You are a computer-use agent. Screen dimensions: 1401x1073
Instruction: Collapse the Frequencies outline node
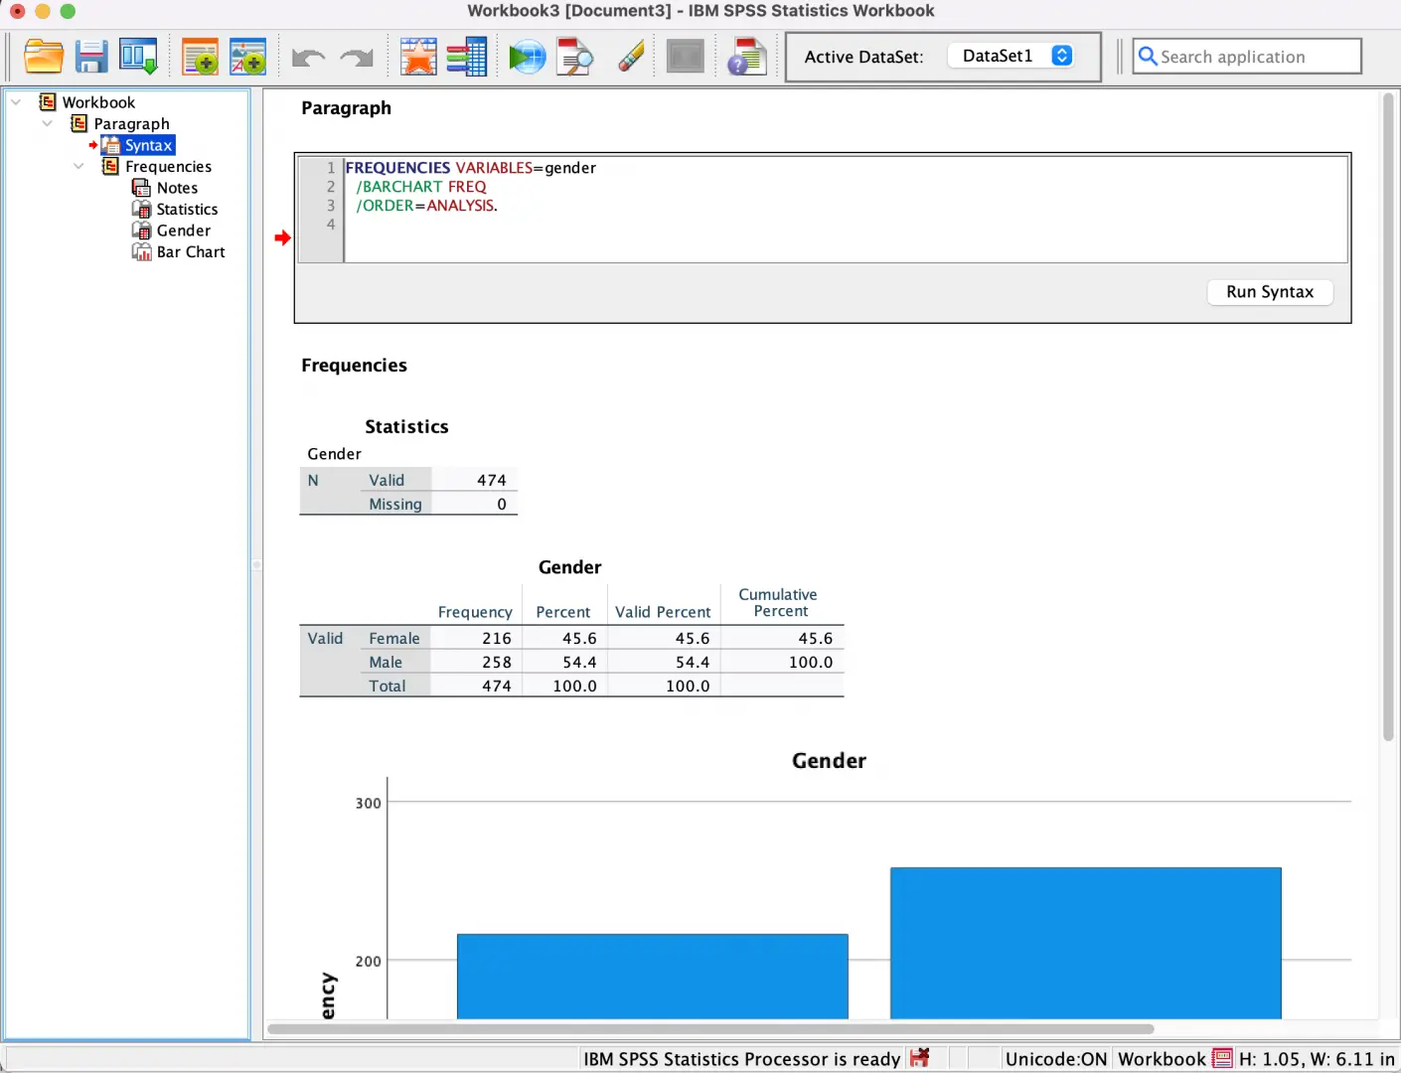pyautogui.click(x=78, y=166)
